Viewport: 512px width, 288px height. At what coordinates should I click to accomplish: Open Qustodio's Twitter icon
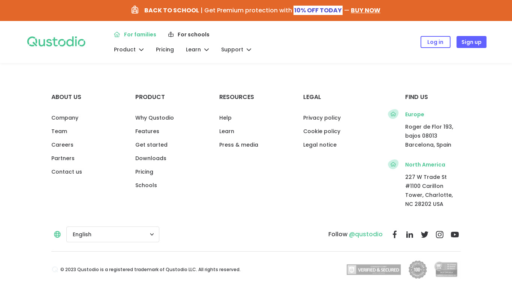coord(425,234)
